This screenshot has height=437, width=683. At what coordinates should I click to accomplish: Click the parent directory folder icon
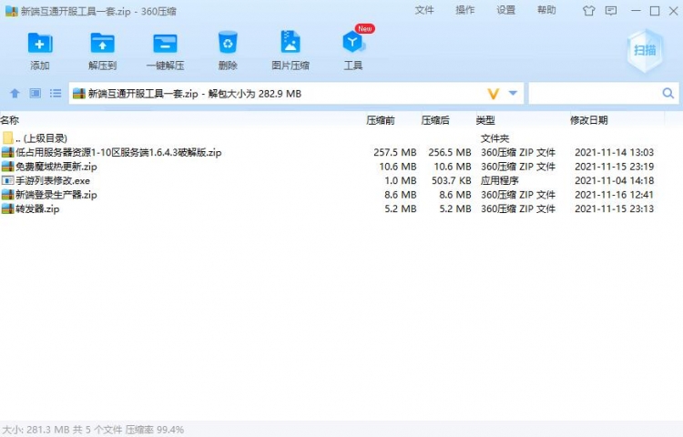tap(7, 138)
